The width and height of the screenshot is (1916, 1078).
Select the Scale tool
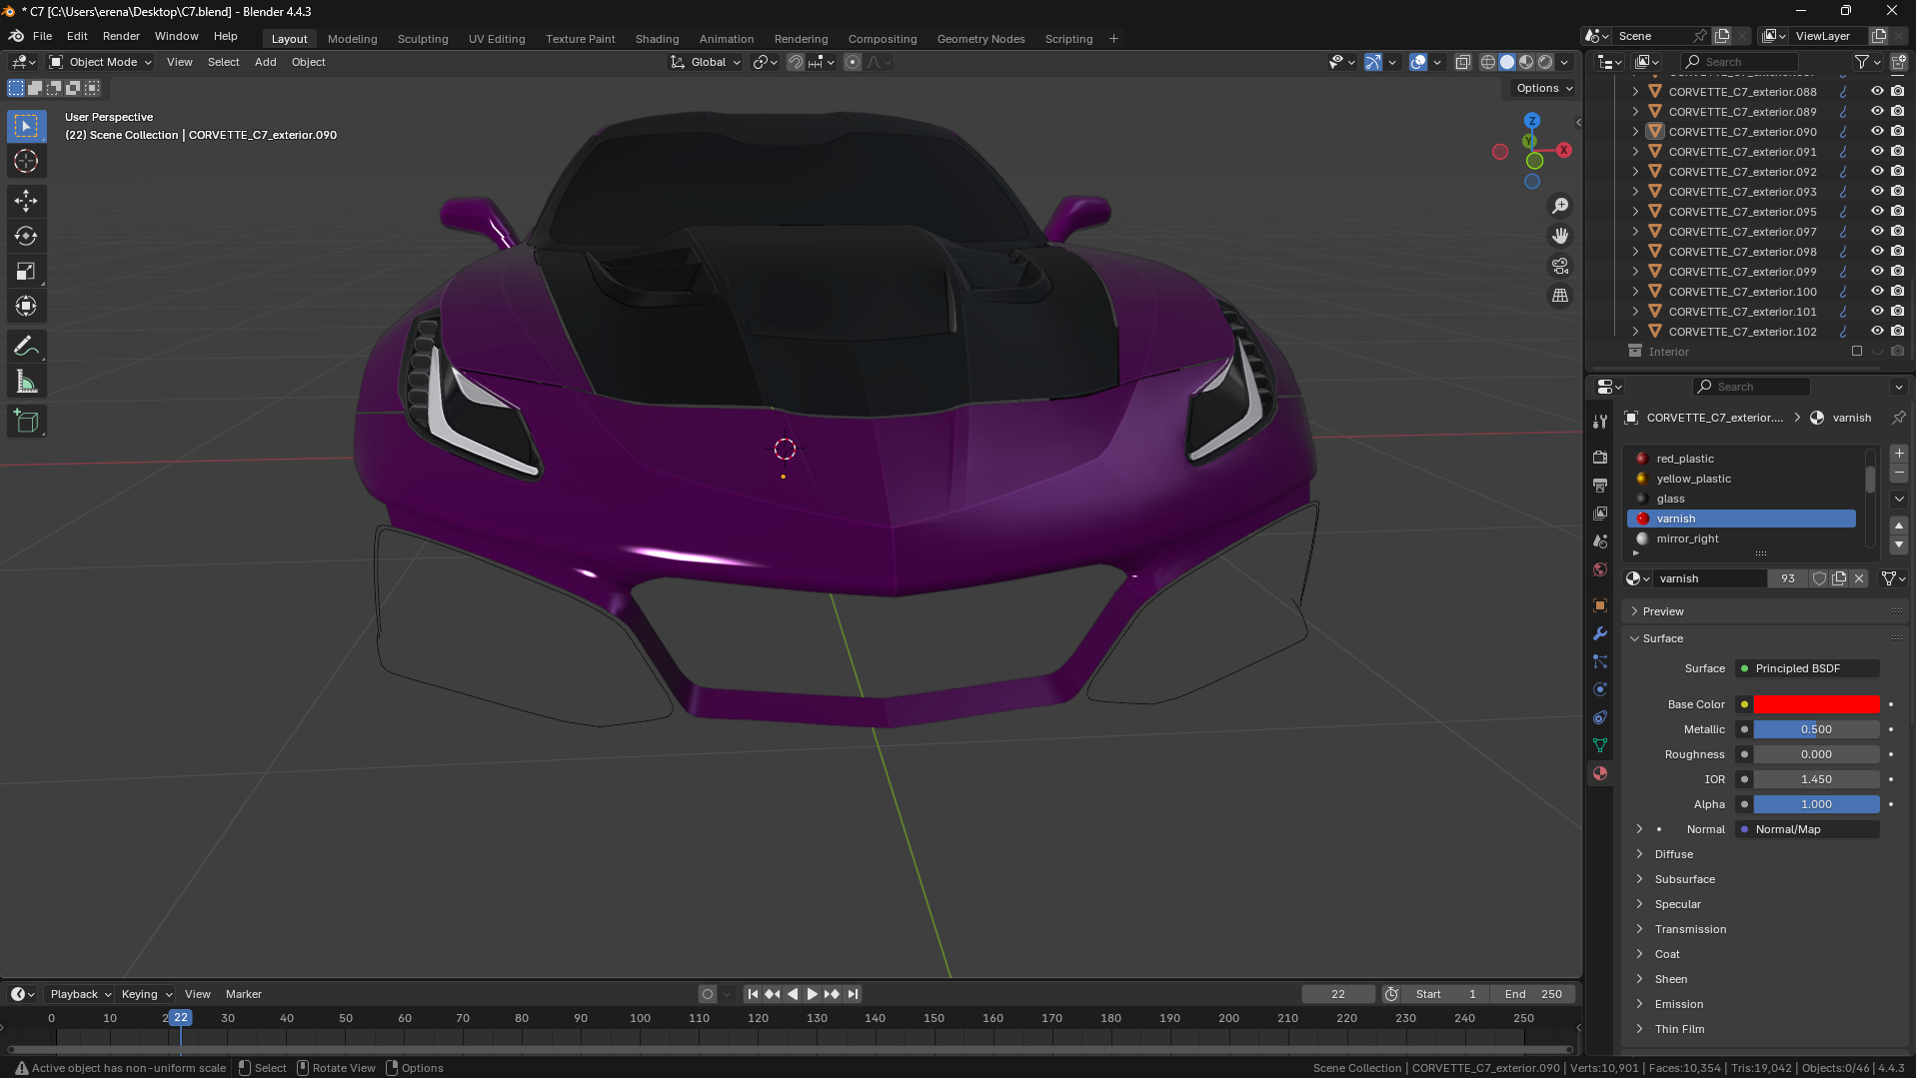point(26,271)
